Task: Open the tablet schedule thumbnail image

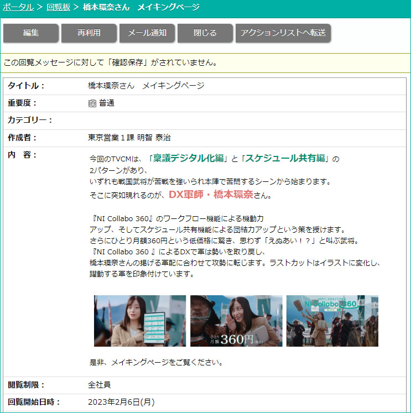Action: point(140,321)
